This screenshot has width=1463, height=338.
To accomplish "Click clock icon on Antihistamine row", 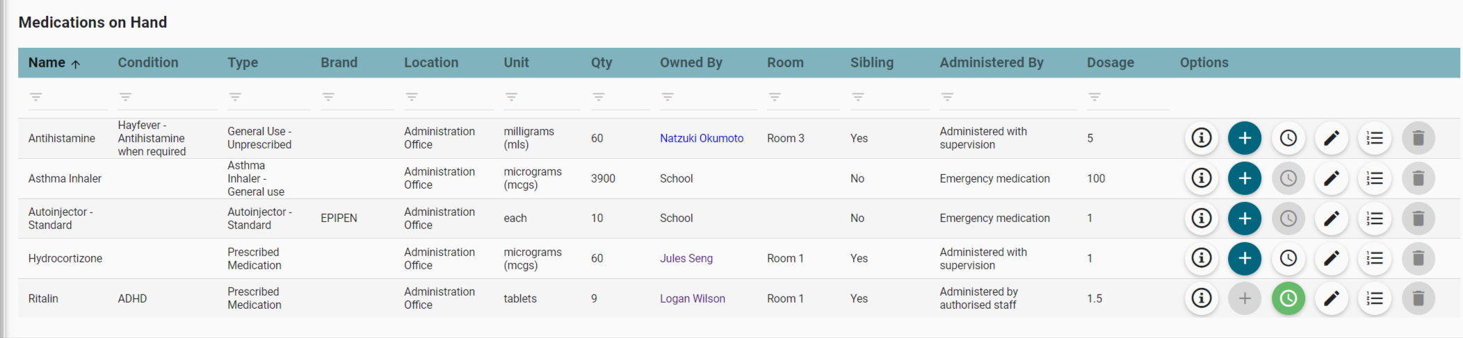I will pyautogui.click(x=1288, y=138).
